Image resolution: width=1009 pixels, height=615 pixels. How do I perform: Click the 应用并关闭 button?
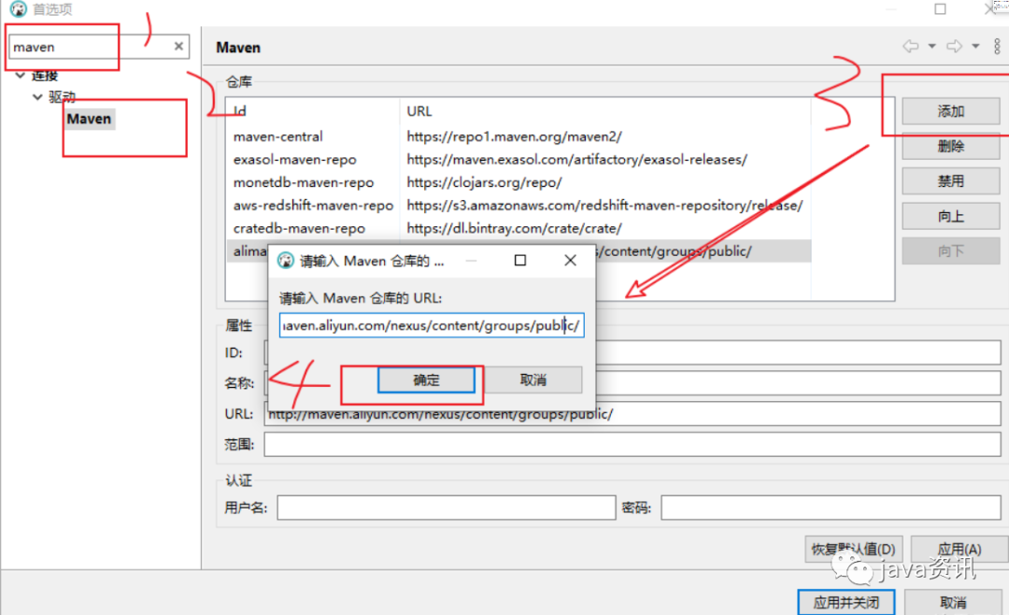coord(846,603)
